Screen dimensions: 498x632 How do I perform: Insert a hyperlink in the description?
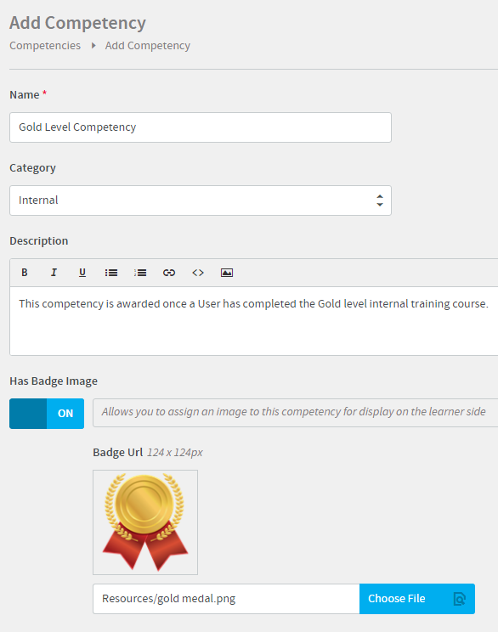(169, 273)
